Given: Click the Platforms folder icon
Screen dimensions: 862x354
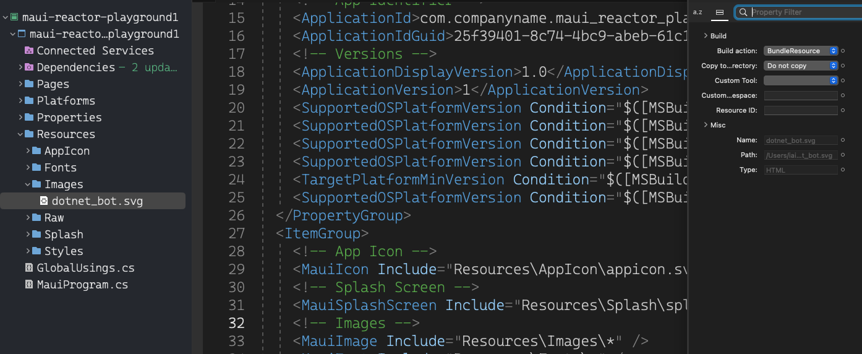Looking at the screenshot, I should 29,101.
